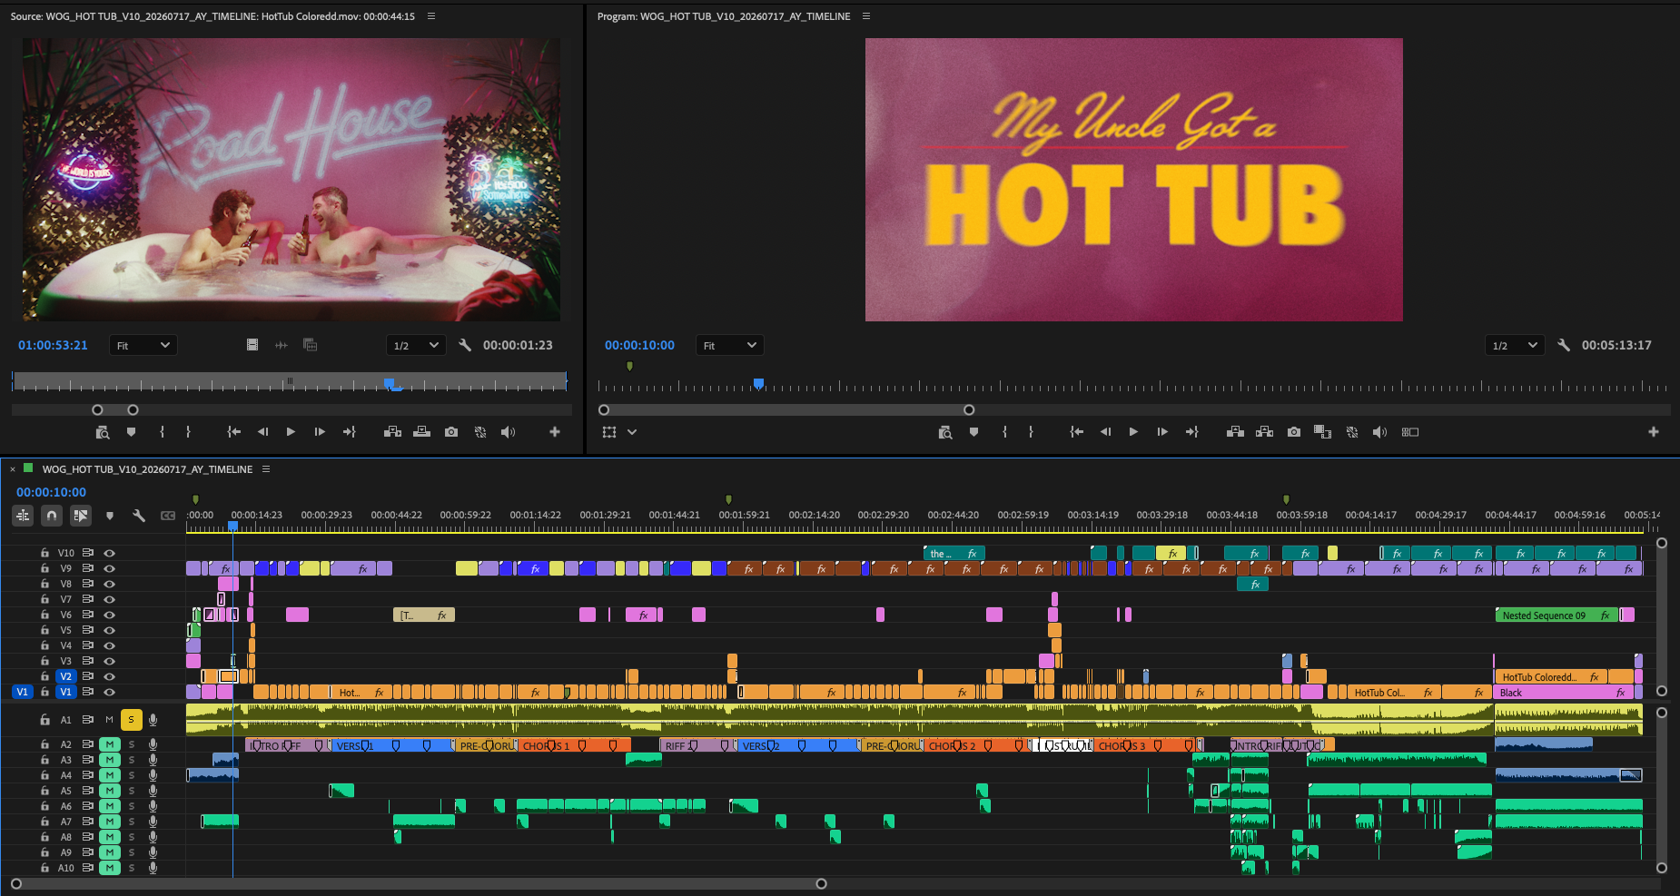Hide video track V1 output
The height and width of the screenshot is (896, 1680).
pos(109,692)
